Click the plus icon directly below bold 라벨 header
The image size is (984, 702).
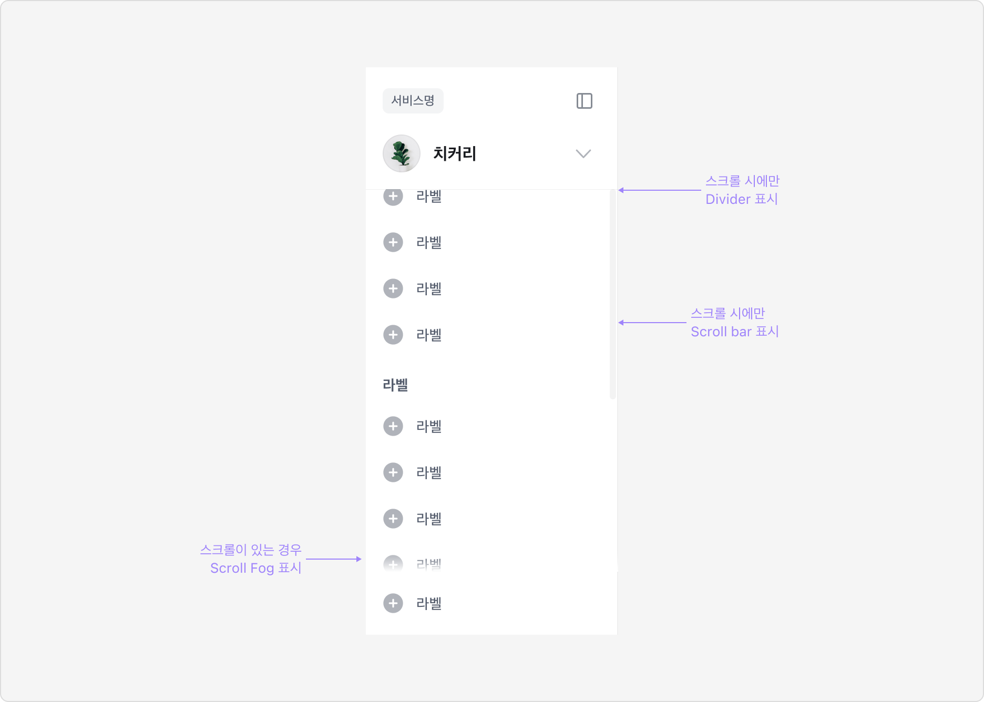pyautogui.click(x=393, y=426)
